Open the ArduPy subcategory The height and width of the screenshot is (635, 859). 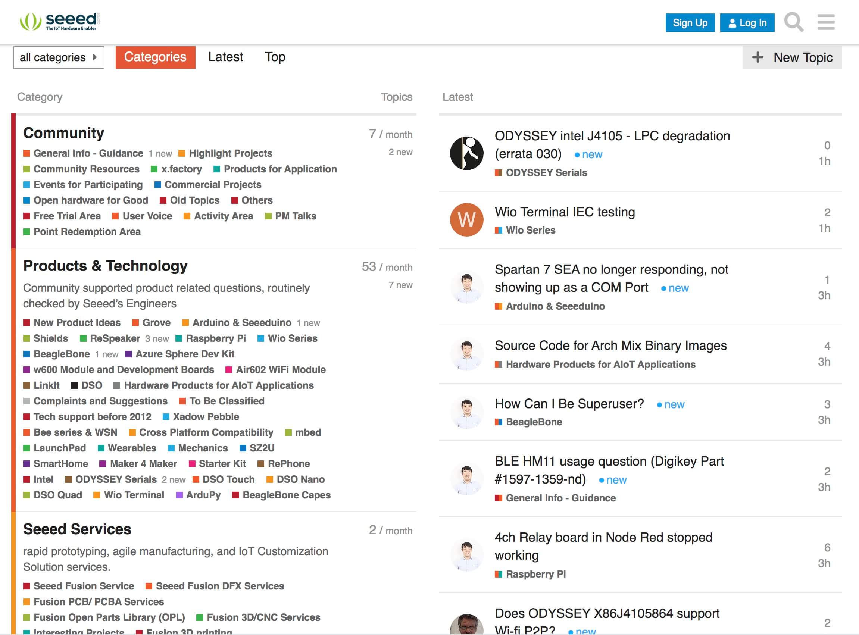[x=198, y=495]
